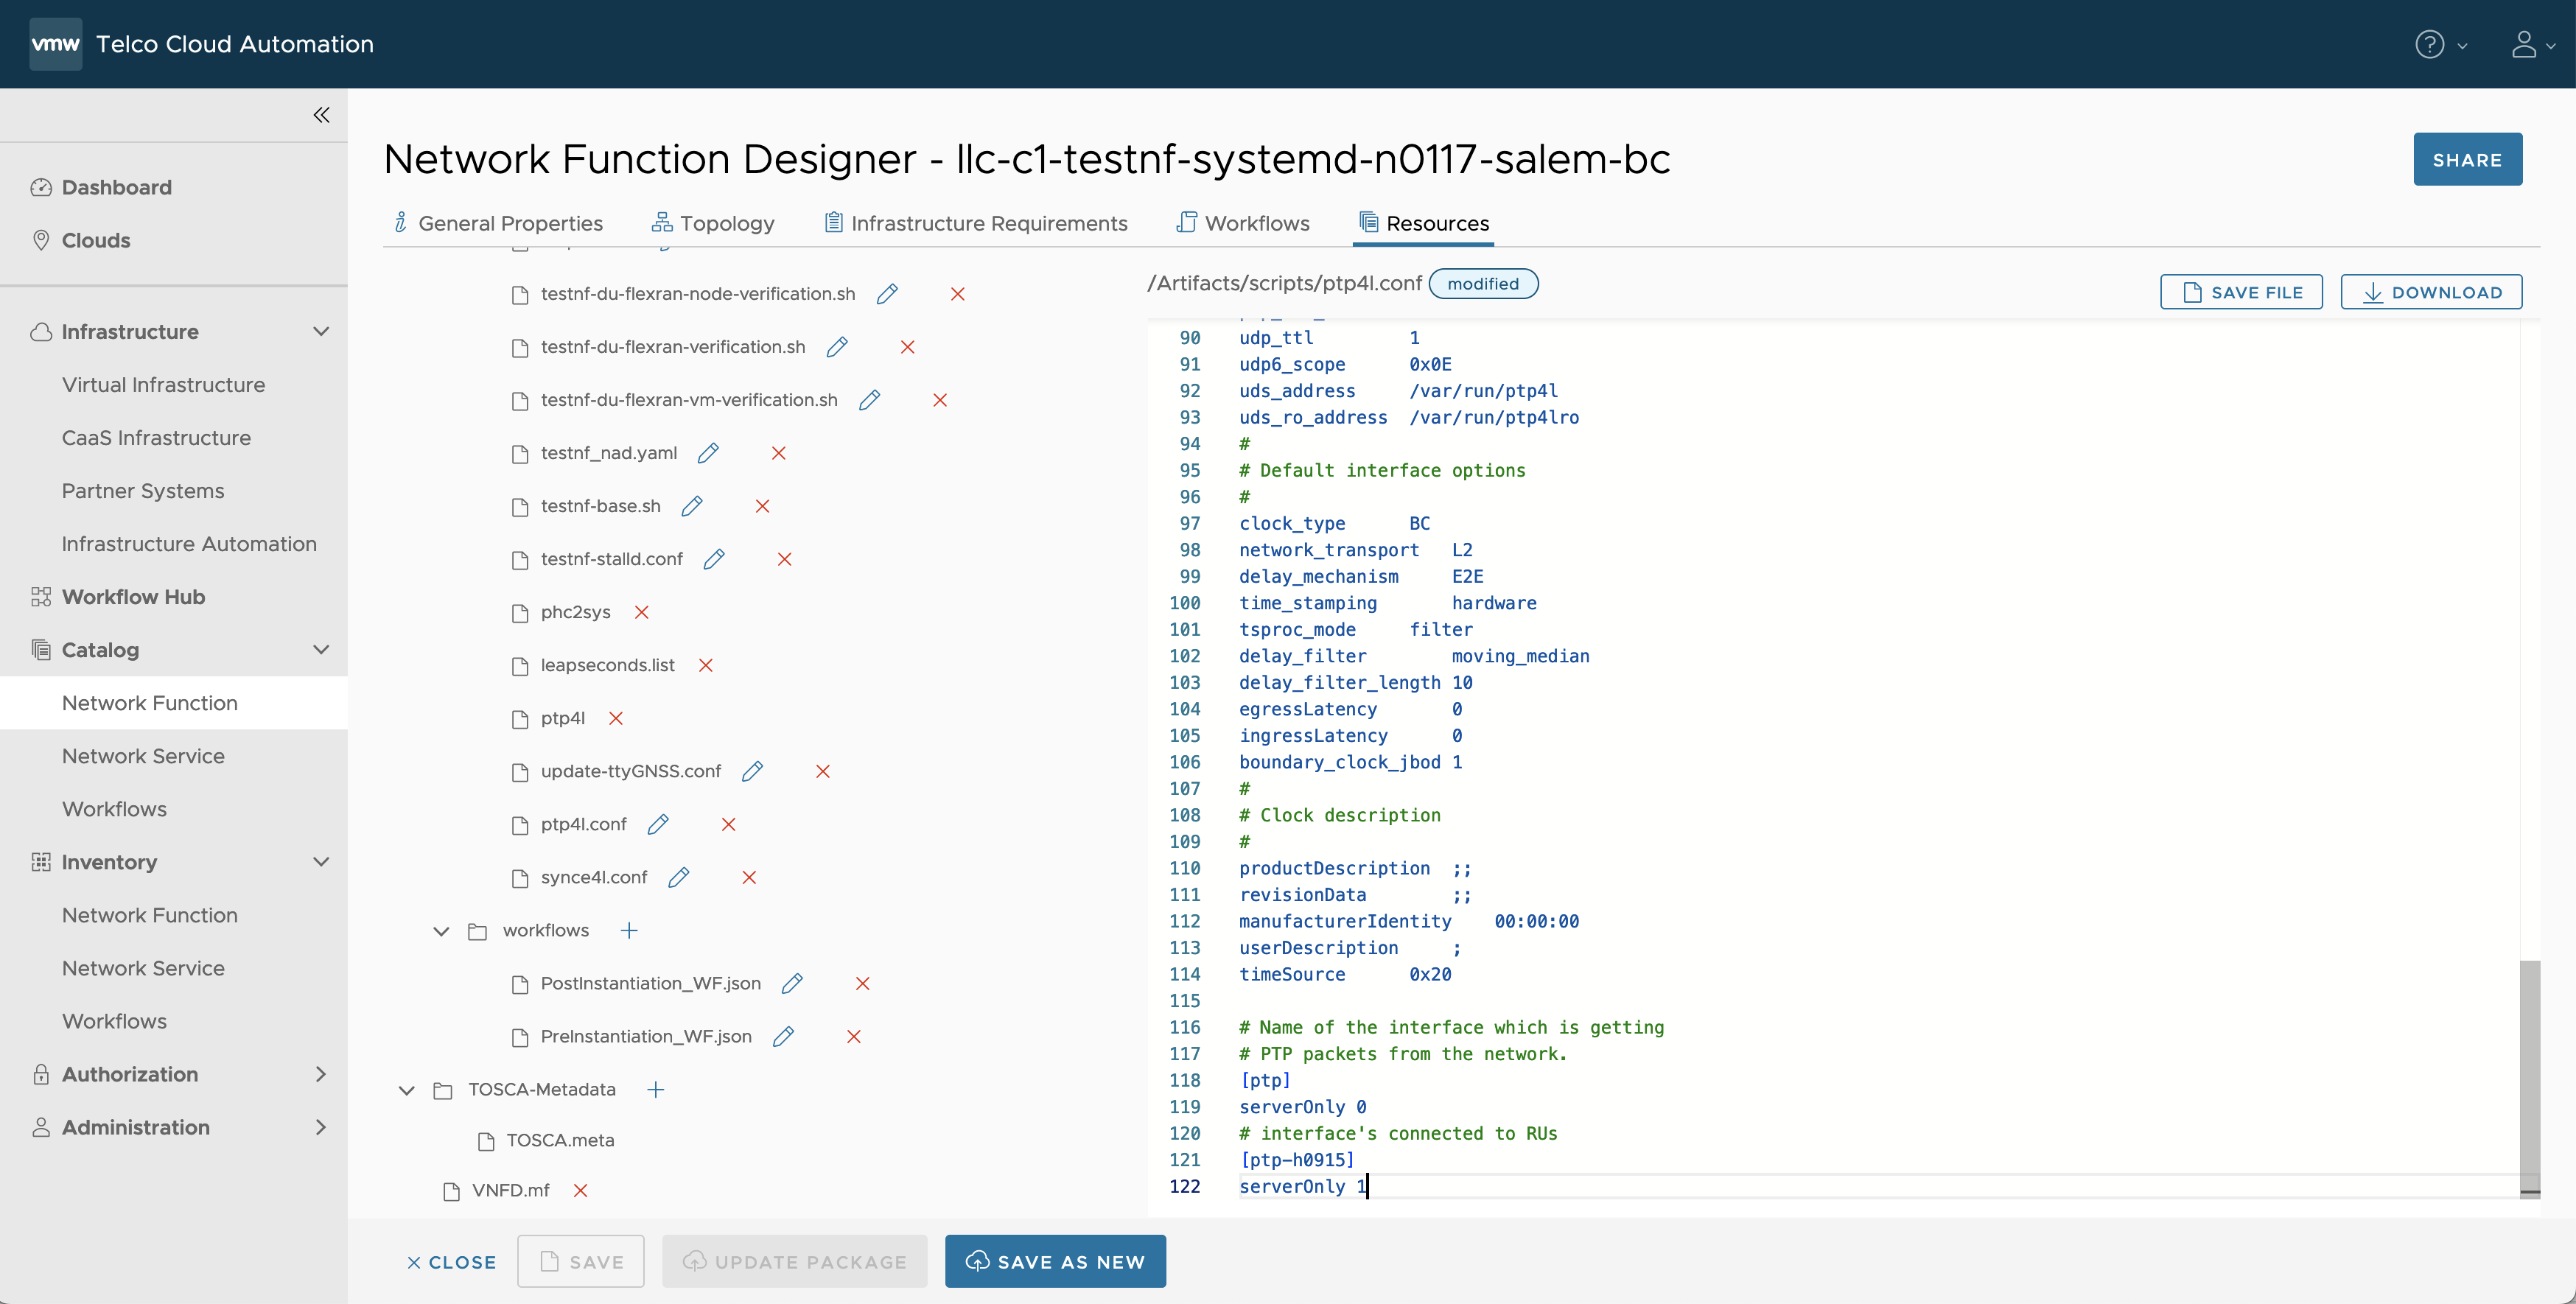Delete testnf_nad.yaml file

[778, 453]
